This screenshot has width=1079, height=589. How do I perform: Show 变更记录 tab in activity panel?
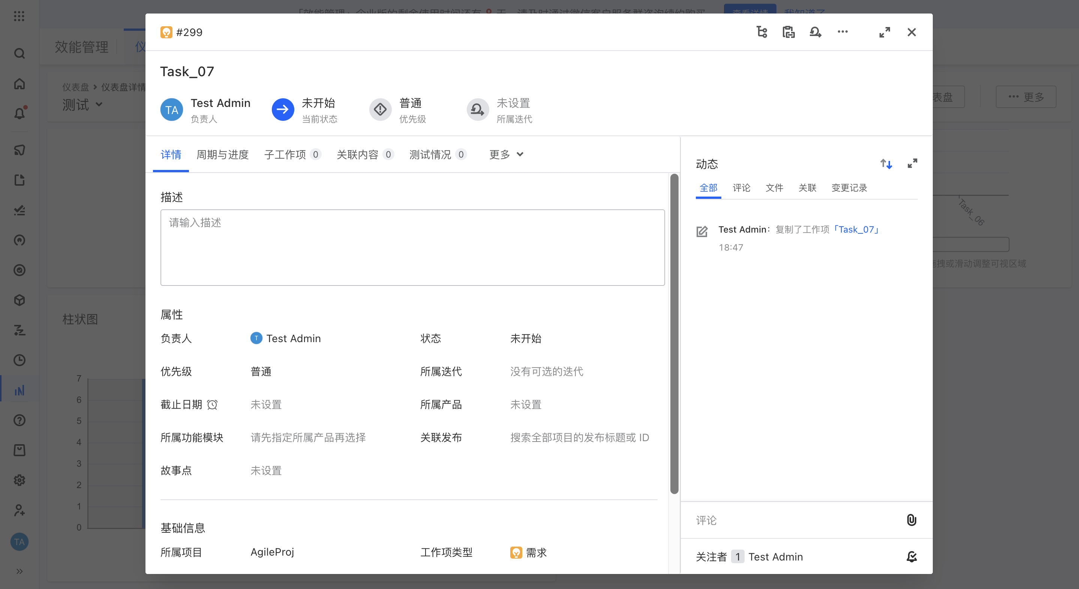[x=849, y=188]
